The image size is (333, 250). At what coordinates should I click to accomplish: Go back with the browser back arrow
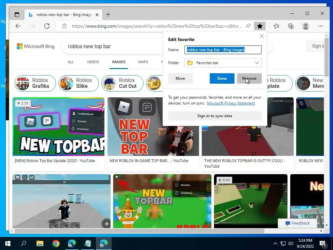pyautogui.click(x=18, y=26)
